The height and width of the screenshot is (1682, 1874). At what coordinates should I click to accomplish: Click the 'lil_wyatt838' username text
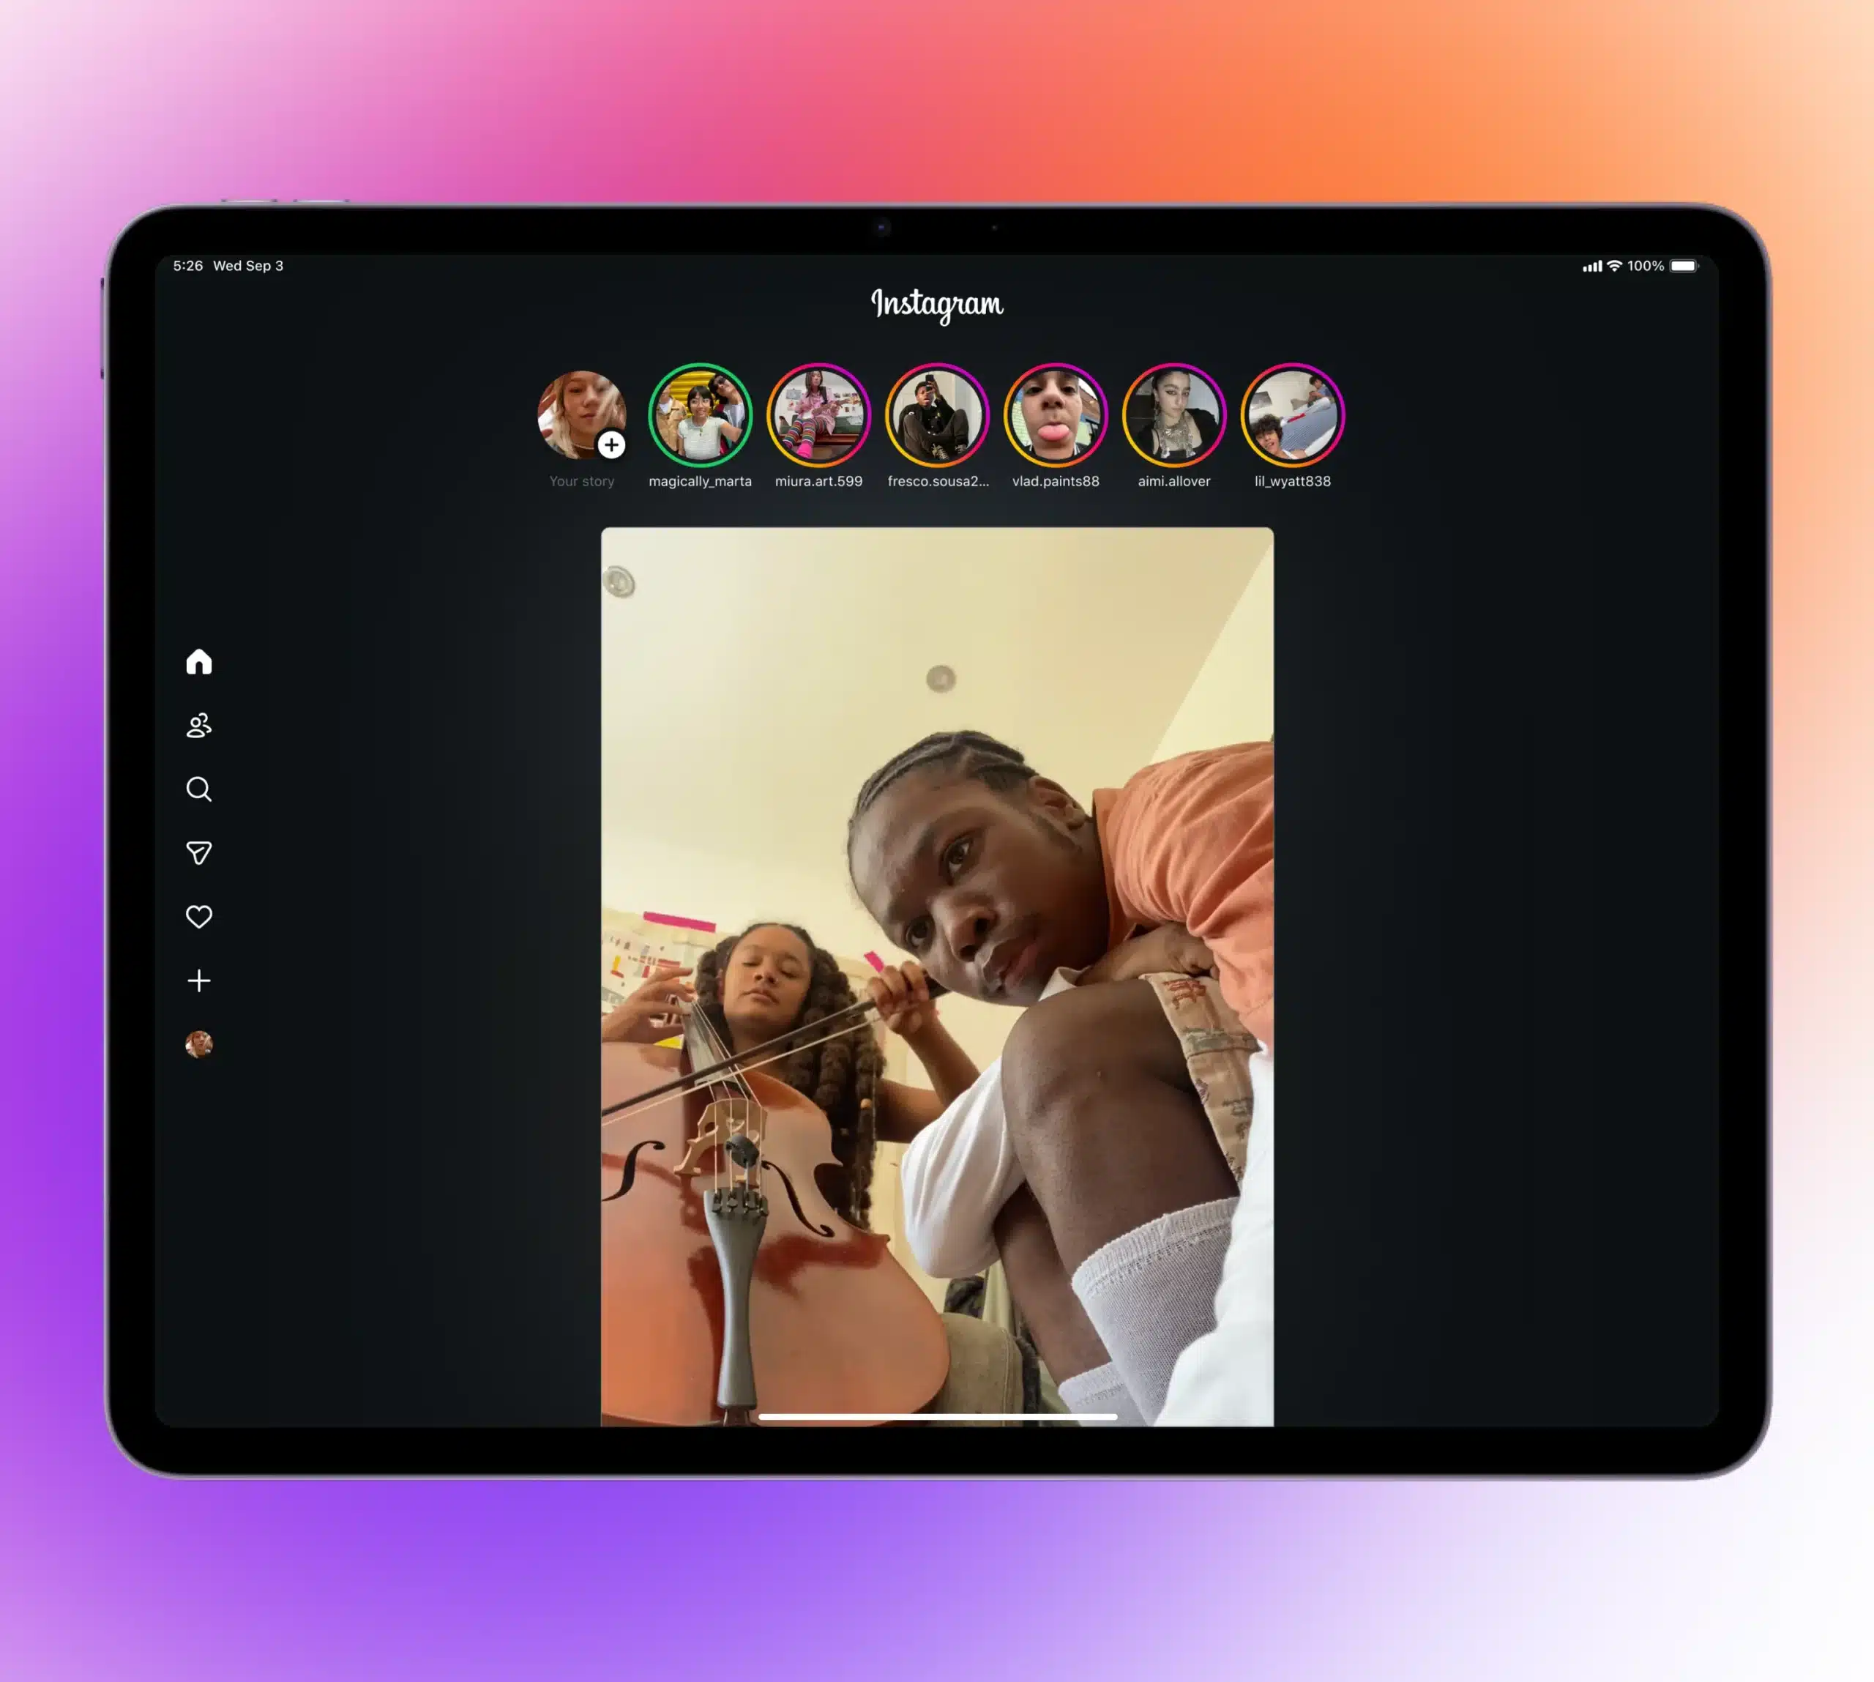pos(1292,482)
